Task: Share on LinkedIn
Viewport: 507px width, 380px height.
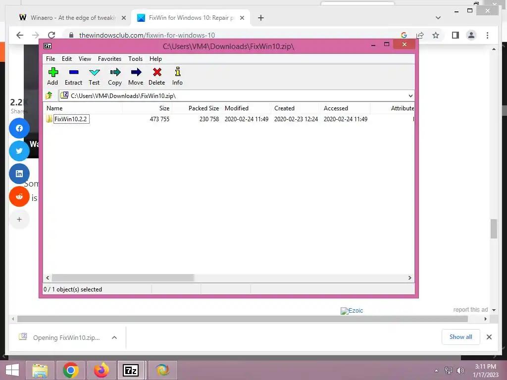Action: pyautogui.click(x=19, y=174)
